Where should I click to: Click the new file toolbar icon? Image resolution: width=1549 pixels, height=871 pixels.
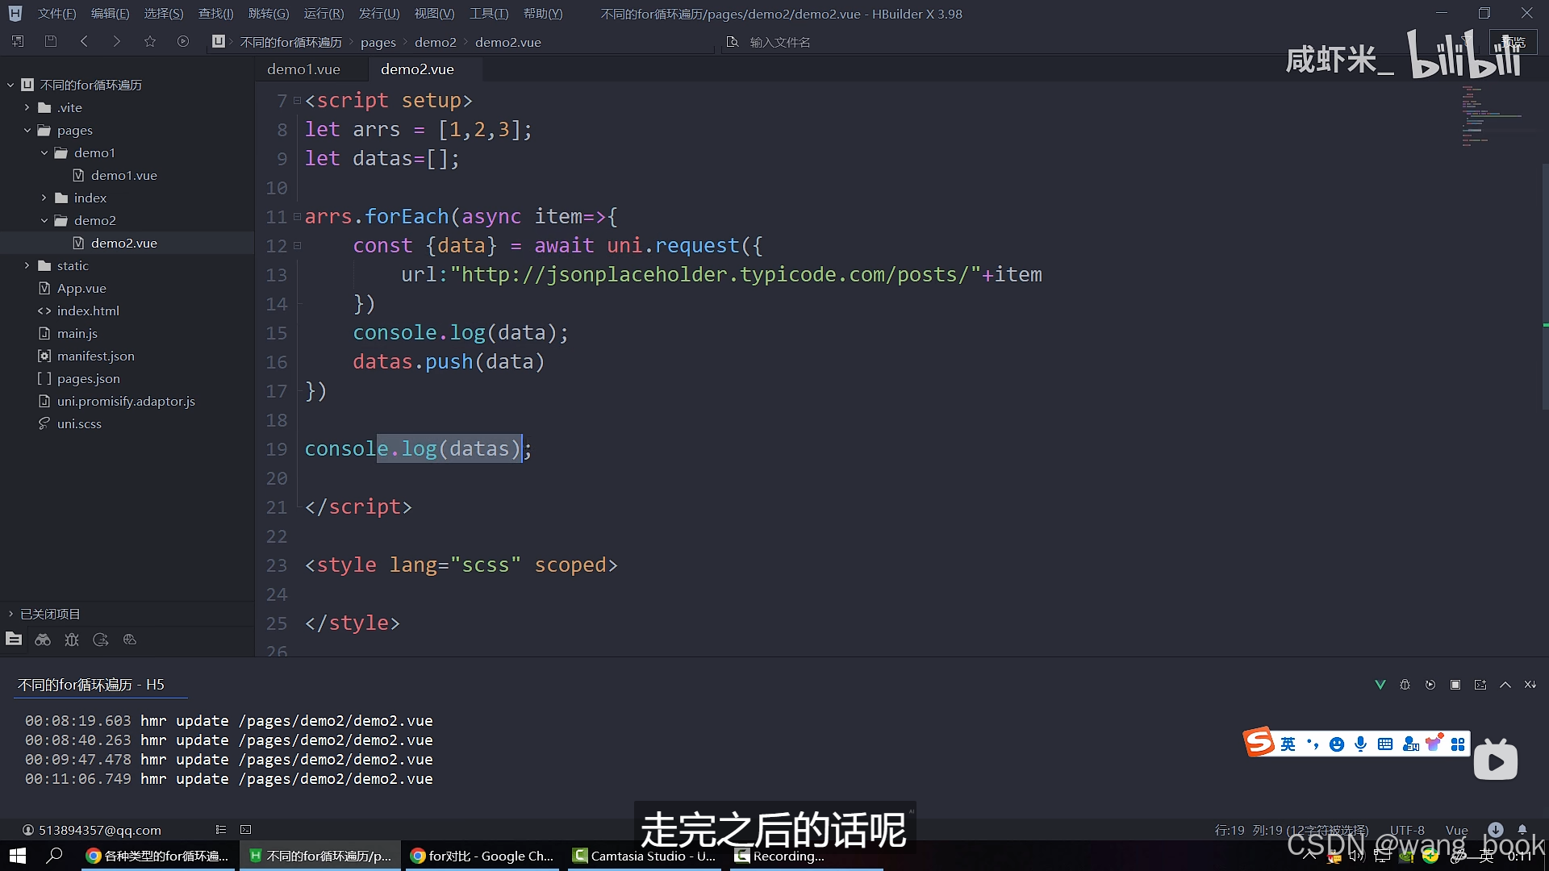18,41
